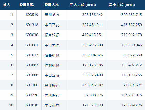
Task: Click sell amount 184,701,845
Action: pyautogui.click(x=132, y=95)
